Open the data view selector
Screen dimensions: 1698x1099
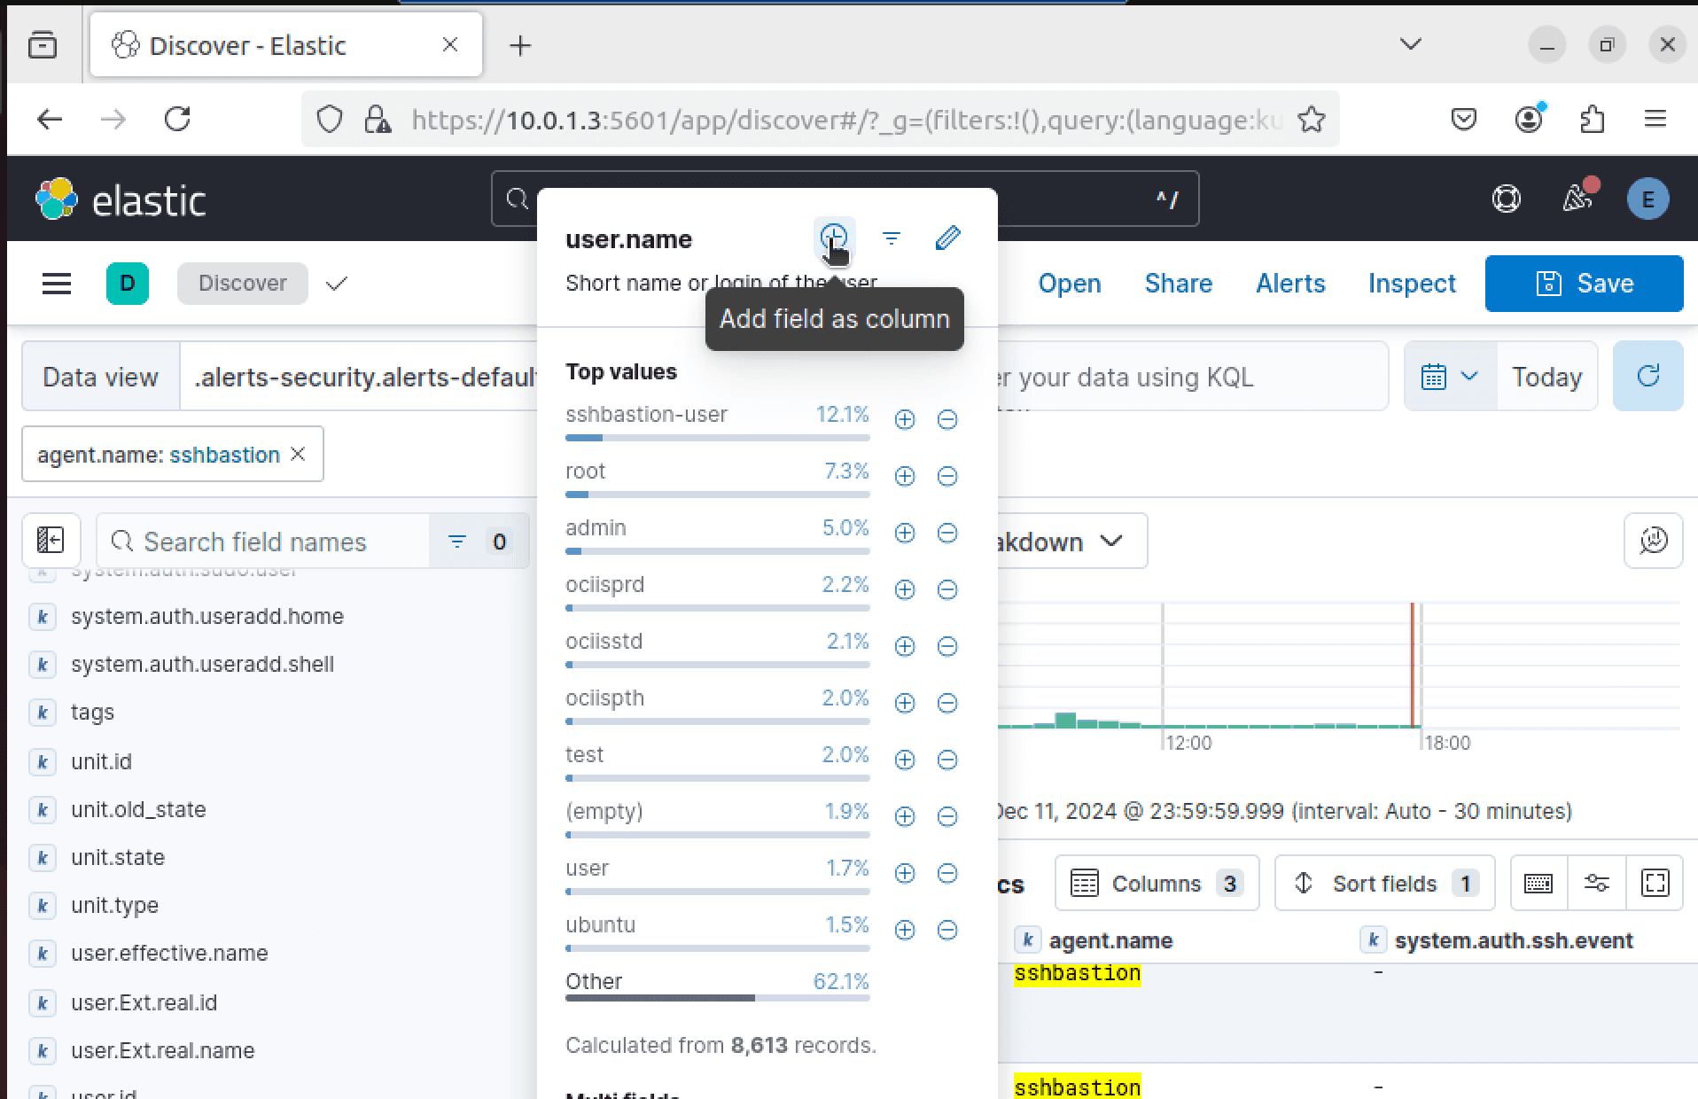(358, 377)
